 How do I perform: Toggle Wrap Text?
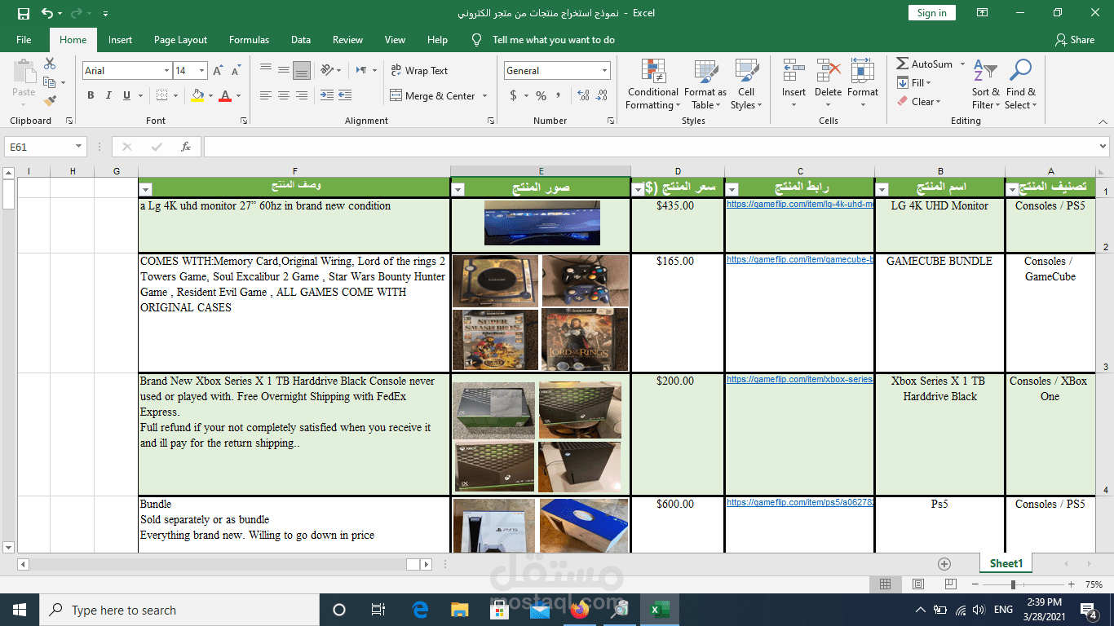419,71
